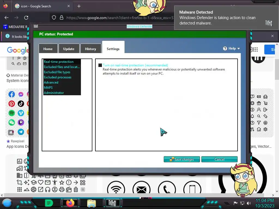The width and height of the screenshot is (279, 209).
Task: Open the Rawpixel source link
Action: (16, 141)
